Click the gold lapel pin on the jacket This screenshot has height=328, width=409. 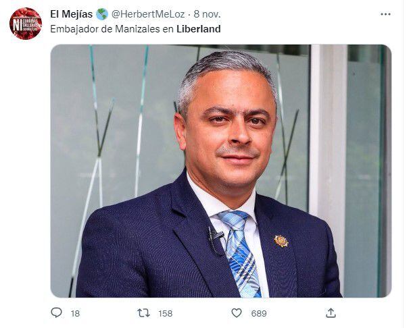281,240
